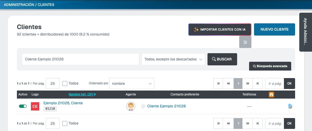Click the edit client icon in Ejemplo row
312x131 pixels.
click(x=290, y=106)
